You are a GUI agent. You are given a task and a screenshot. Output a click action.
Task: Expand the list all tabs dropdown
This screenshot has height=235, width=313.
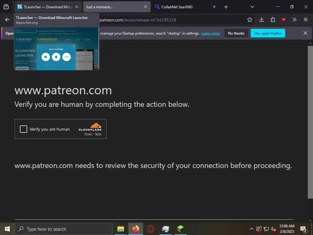[252, 7]
